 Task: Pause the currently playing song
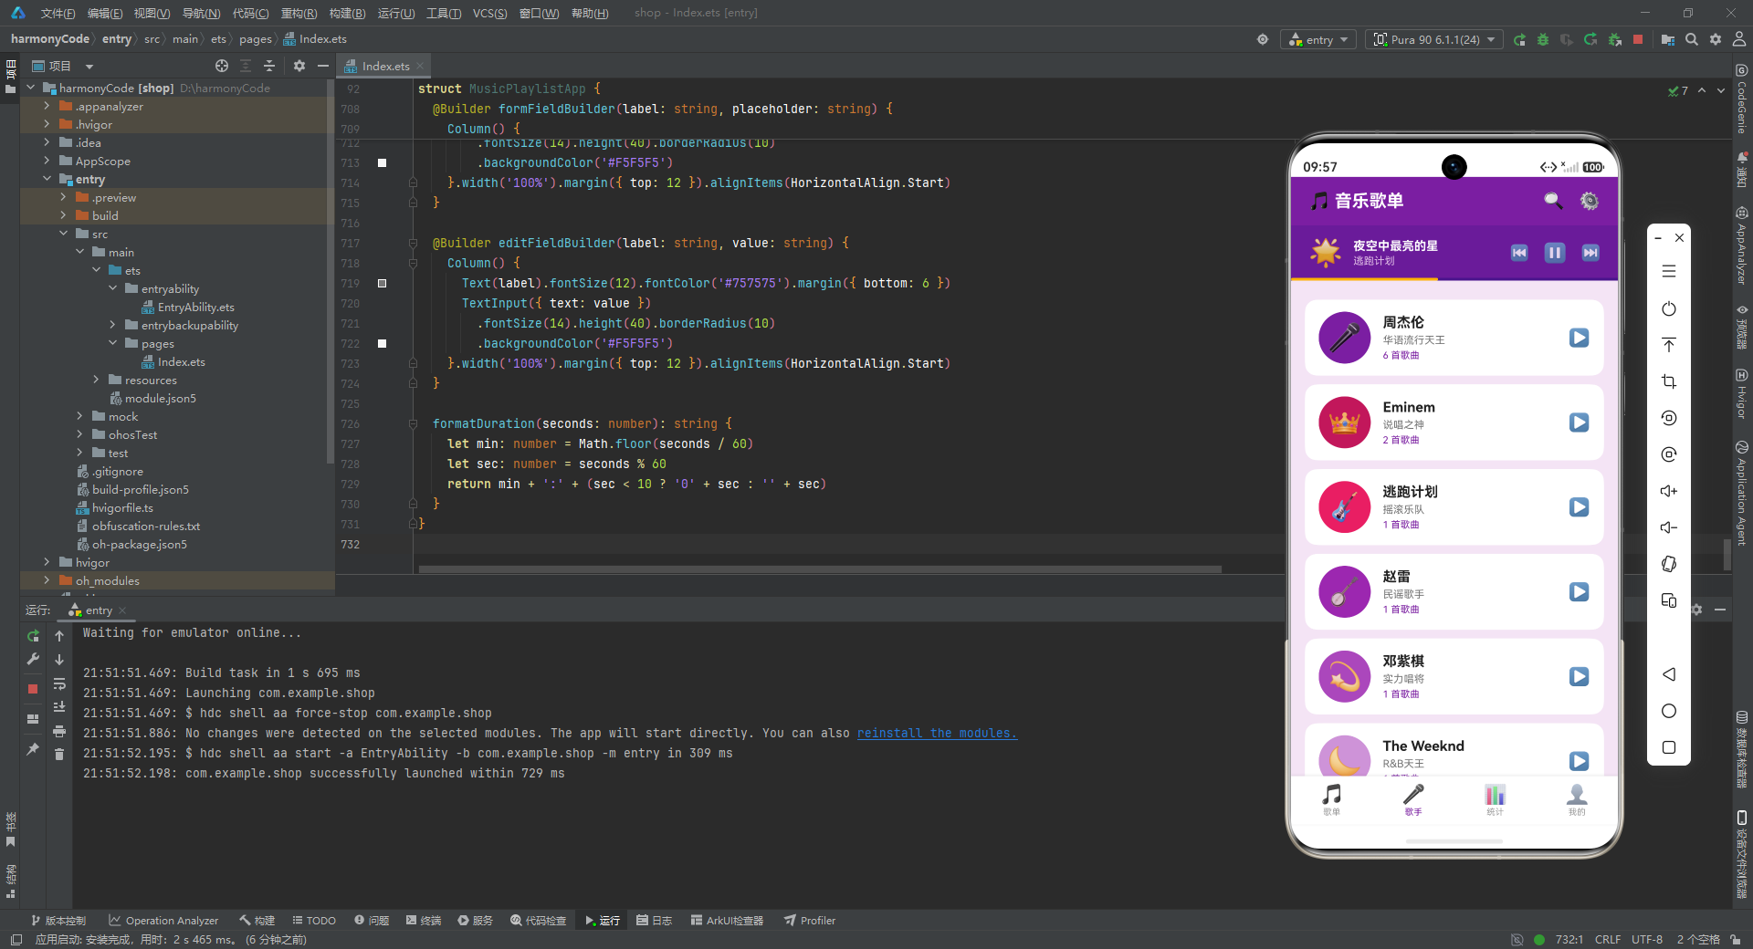click(1555, 253)
